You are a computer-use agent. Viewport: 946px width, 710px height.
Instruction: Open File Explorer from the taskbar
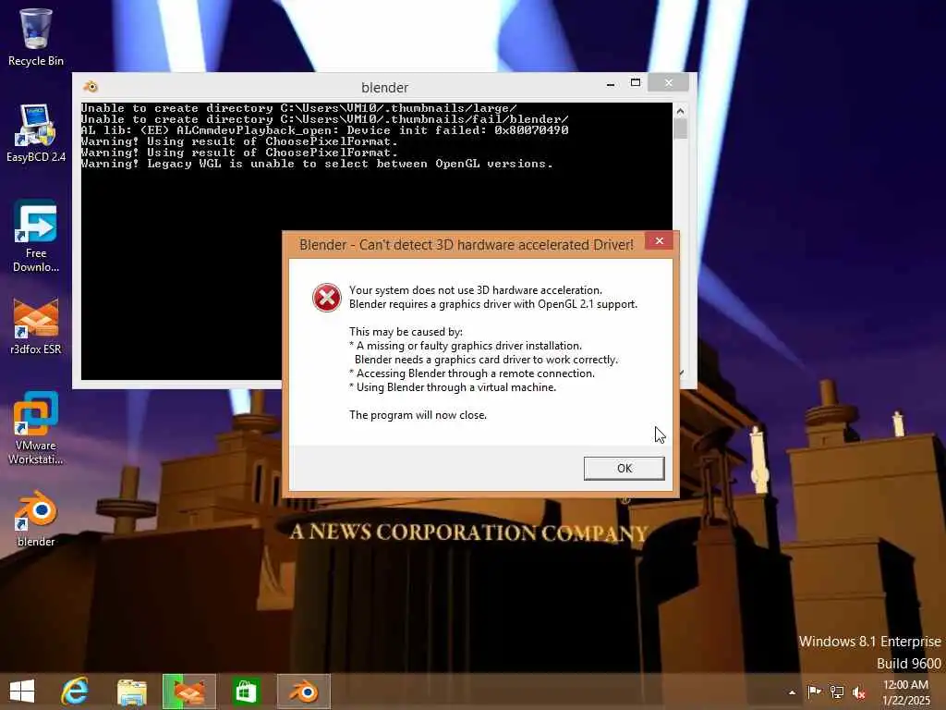tap(131, 692)
